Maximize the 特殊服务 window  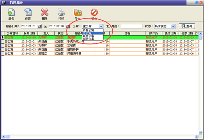point(197,3)
